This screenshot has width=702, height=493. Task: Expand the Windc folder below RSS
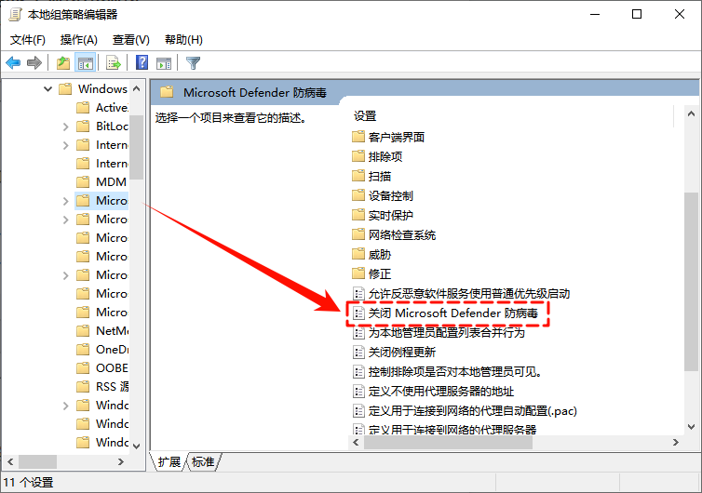tap(66, 406)
